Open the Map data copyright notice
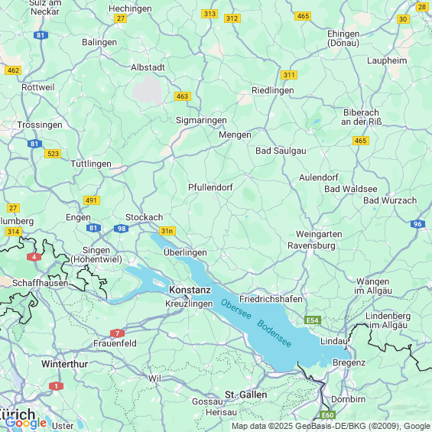The height and width of the screenshot is (432, 432). click(x=331, y=426)
